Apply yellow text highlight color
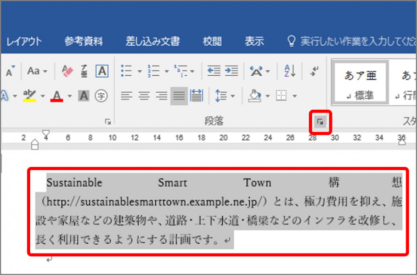 tap(30, 96)
